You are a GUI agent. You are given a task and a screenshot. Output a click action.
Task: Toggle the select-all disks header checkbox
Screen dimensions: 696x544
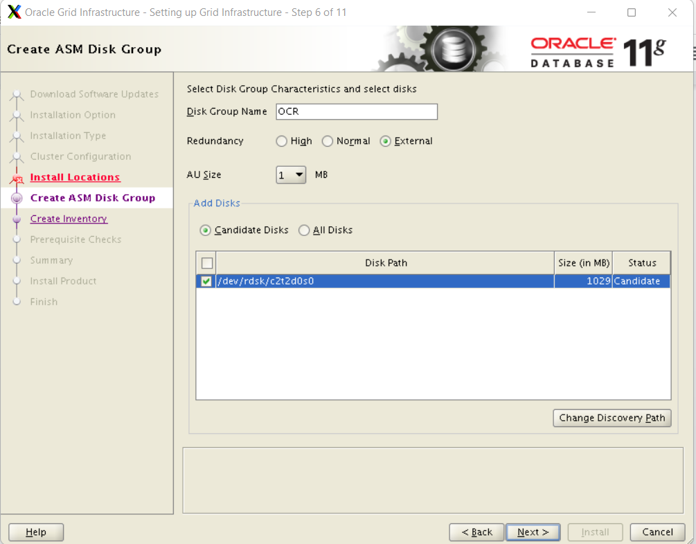point(207,263)
